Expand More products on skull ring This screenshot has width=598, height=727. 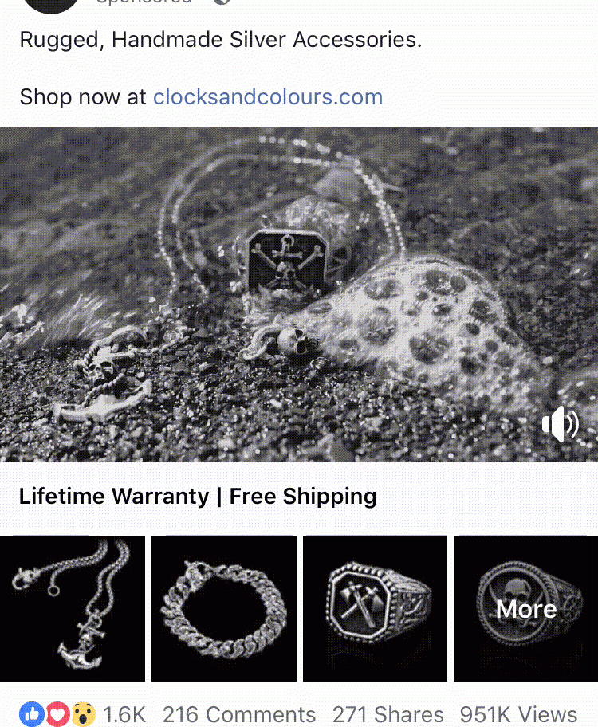coord(525,608)
